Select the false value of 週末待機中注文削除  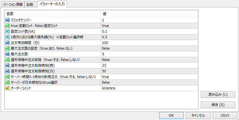pos(106,60)
